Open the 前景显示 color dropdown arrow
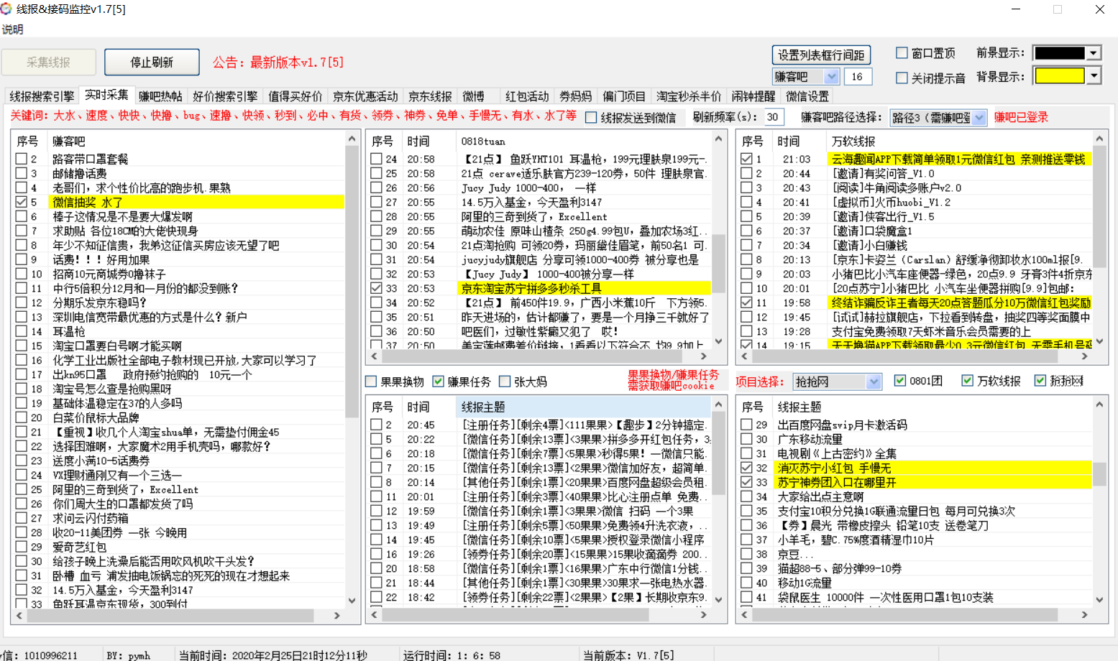Screen dimensions: 1118x661 (1094, 53)
